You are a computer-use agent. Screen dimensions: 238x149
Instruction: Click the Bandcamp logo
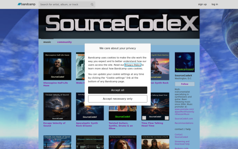(x=27, y=4)
